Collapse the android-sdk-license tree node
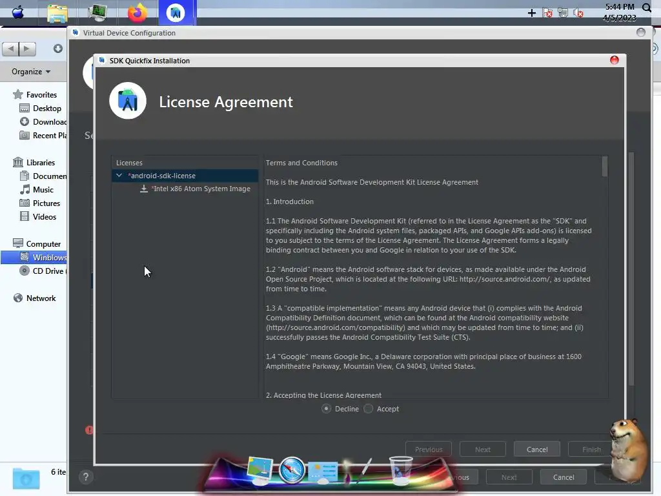The height and width of the screenshot is (496, 661). 119,176
